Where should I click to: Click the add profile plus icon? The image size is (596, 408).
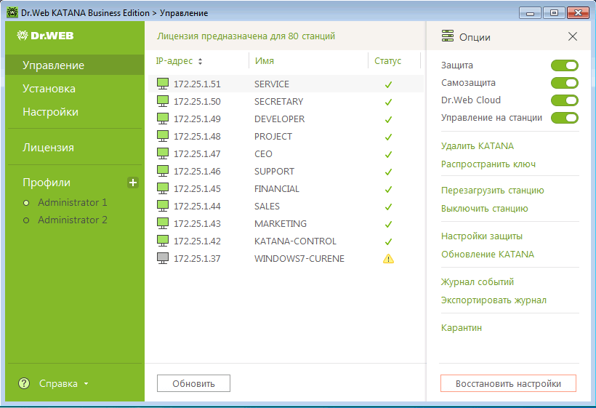click(133, 183)
